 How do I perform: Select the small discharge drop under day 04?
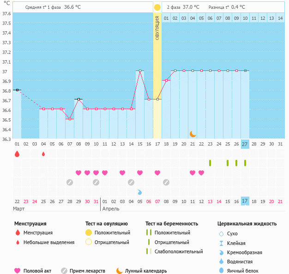click(x=43, y=154)
